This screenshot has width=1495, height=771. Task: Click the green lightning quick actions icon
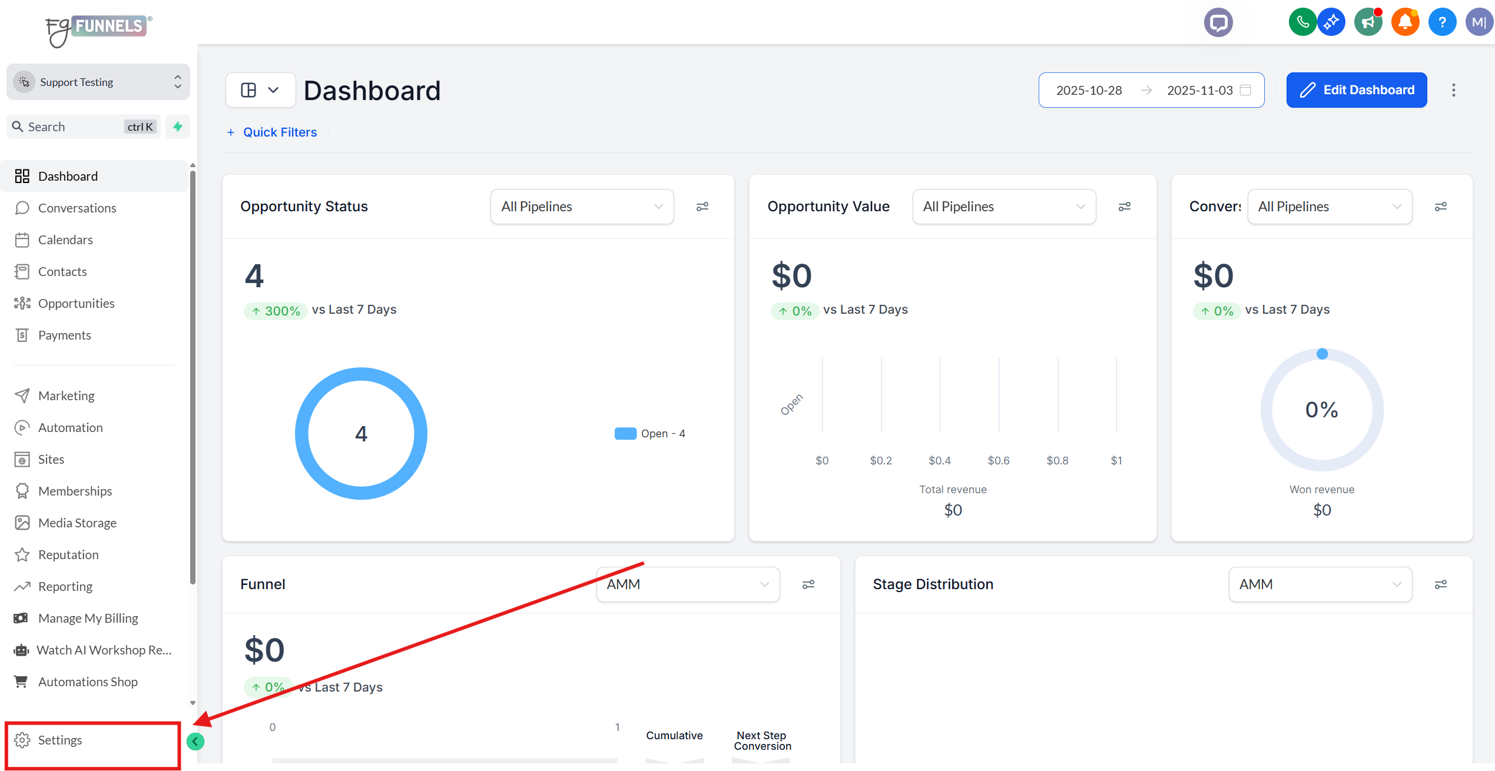(x=178, y=127)
